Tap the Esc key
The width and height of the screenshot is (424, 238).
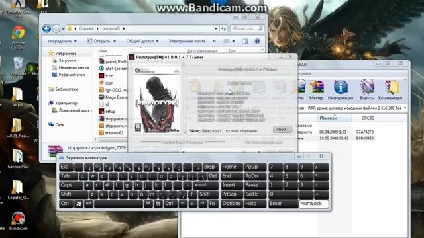tap(66, 167)
